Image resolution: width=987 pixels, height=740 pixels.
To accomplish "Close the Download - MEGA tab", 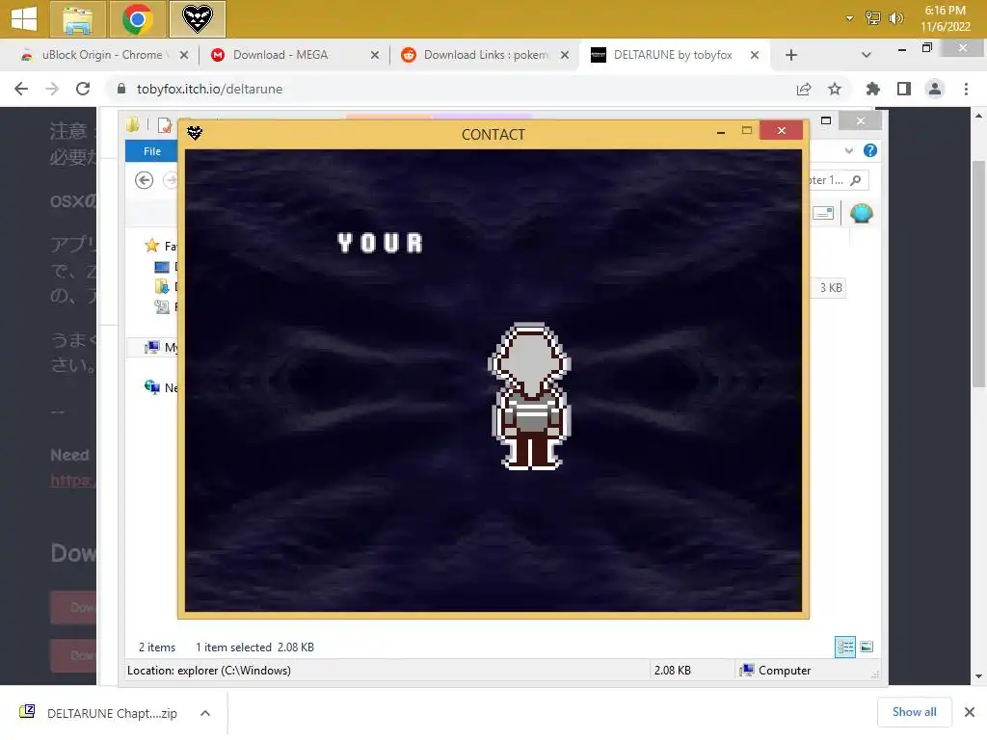I will tap(375, 55).
